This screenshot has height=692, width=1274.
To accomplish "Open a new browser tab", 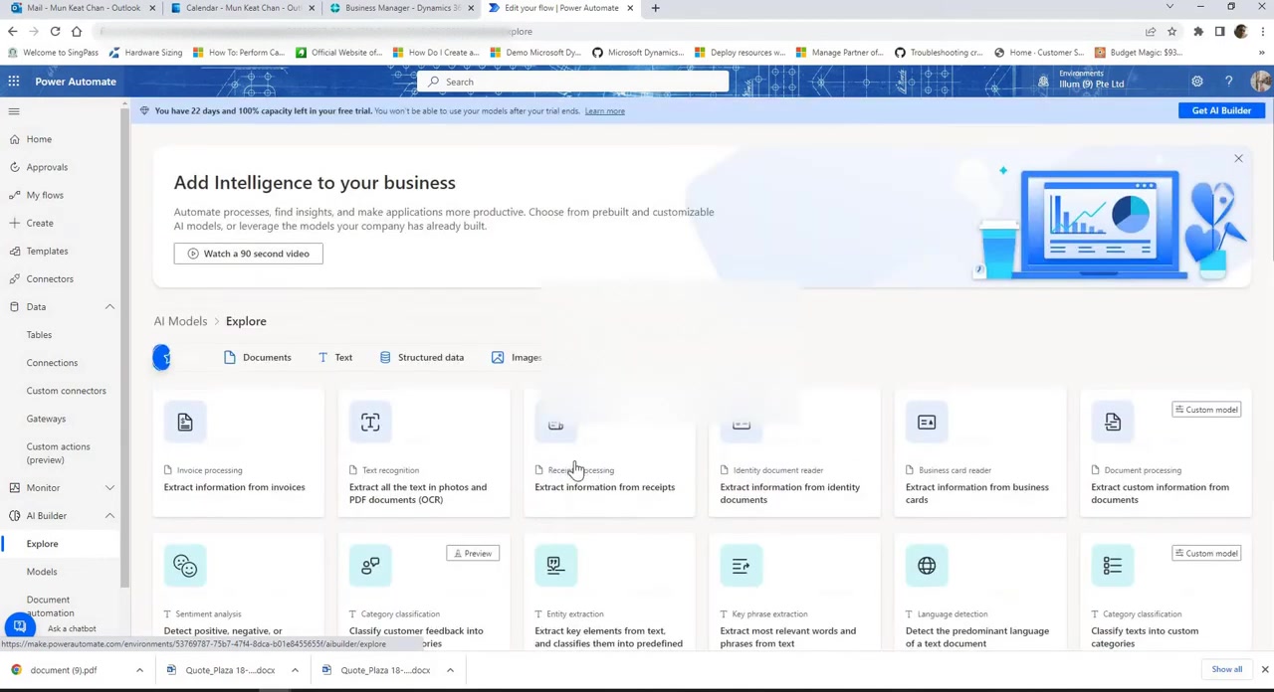I will tap(655, 8).
